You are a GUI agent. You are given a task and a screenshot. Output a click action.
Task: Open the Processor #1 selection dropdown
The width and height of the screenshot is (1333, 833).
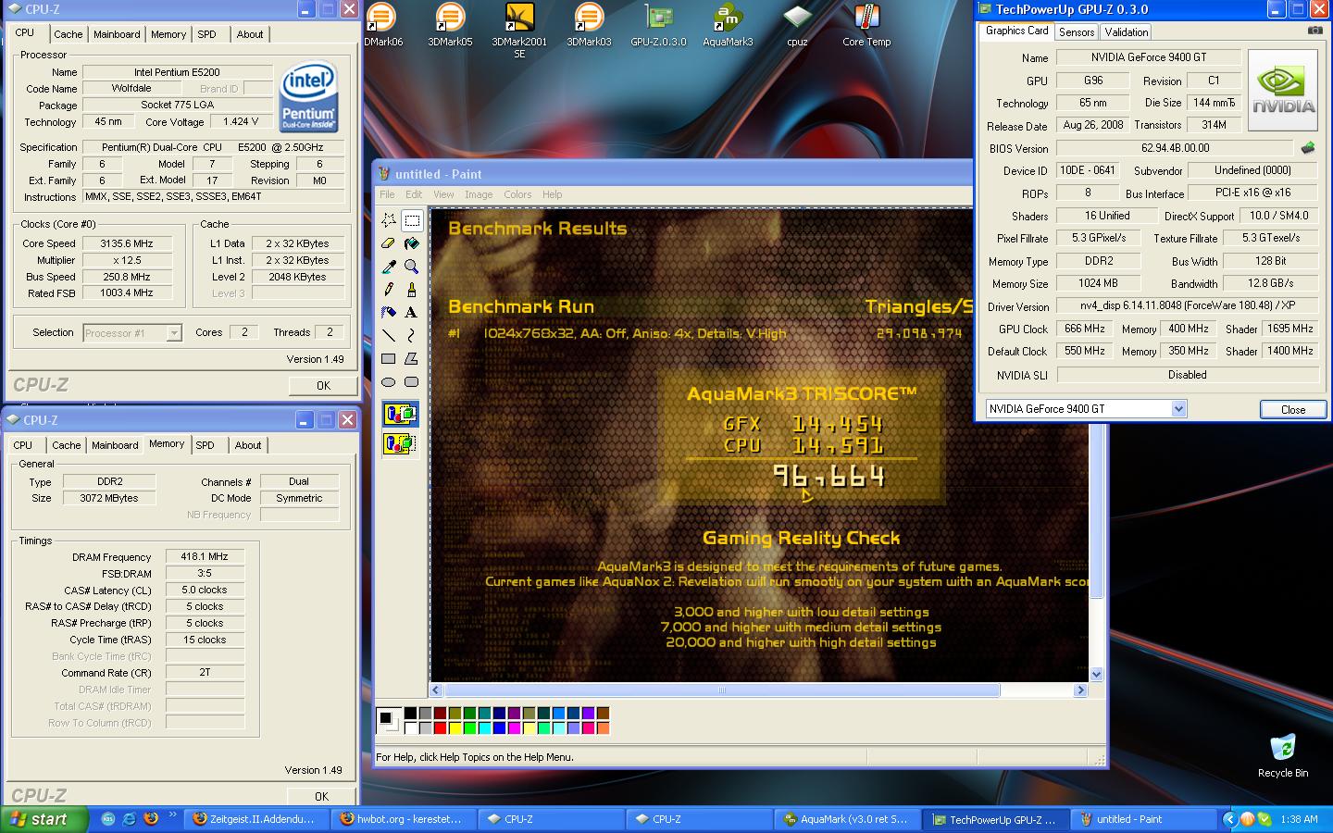174,332
